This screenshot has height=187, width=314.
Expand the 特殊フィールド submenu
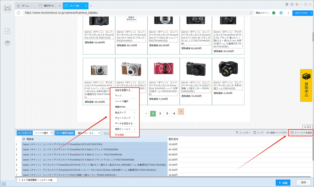(x=125, y=129)
